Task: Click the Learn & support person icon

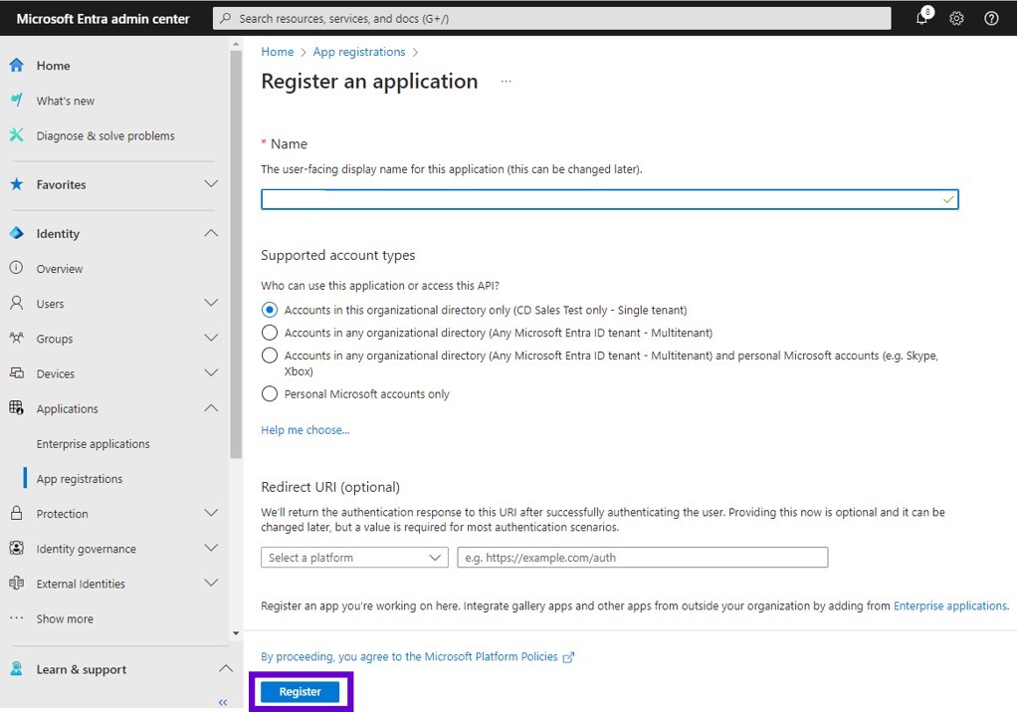Action: click(x=17, y=668)
